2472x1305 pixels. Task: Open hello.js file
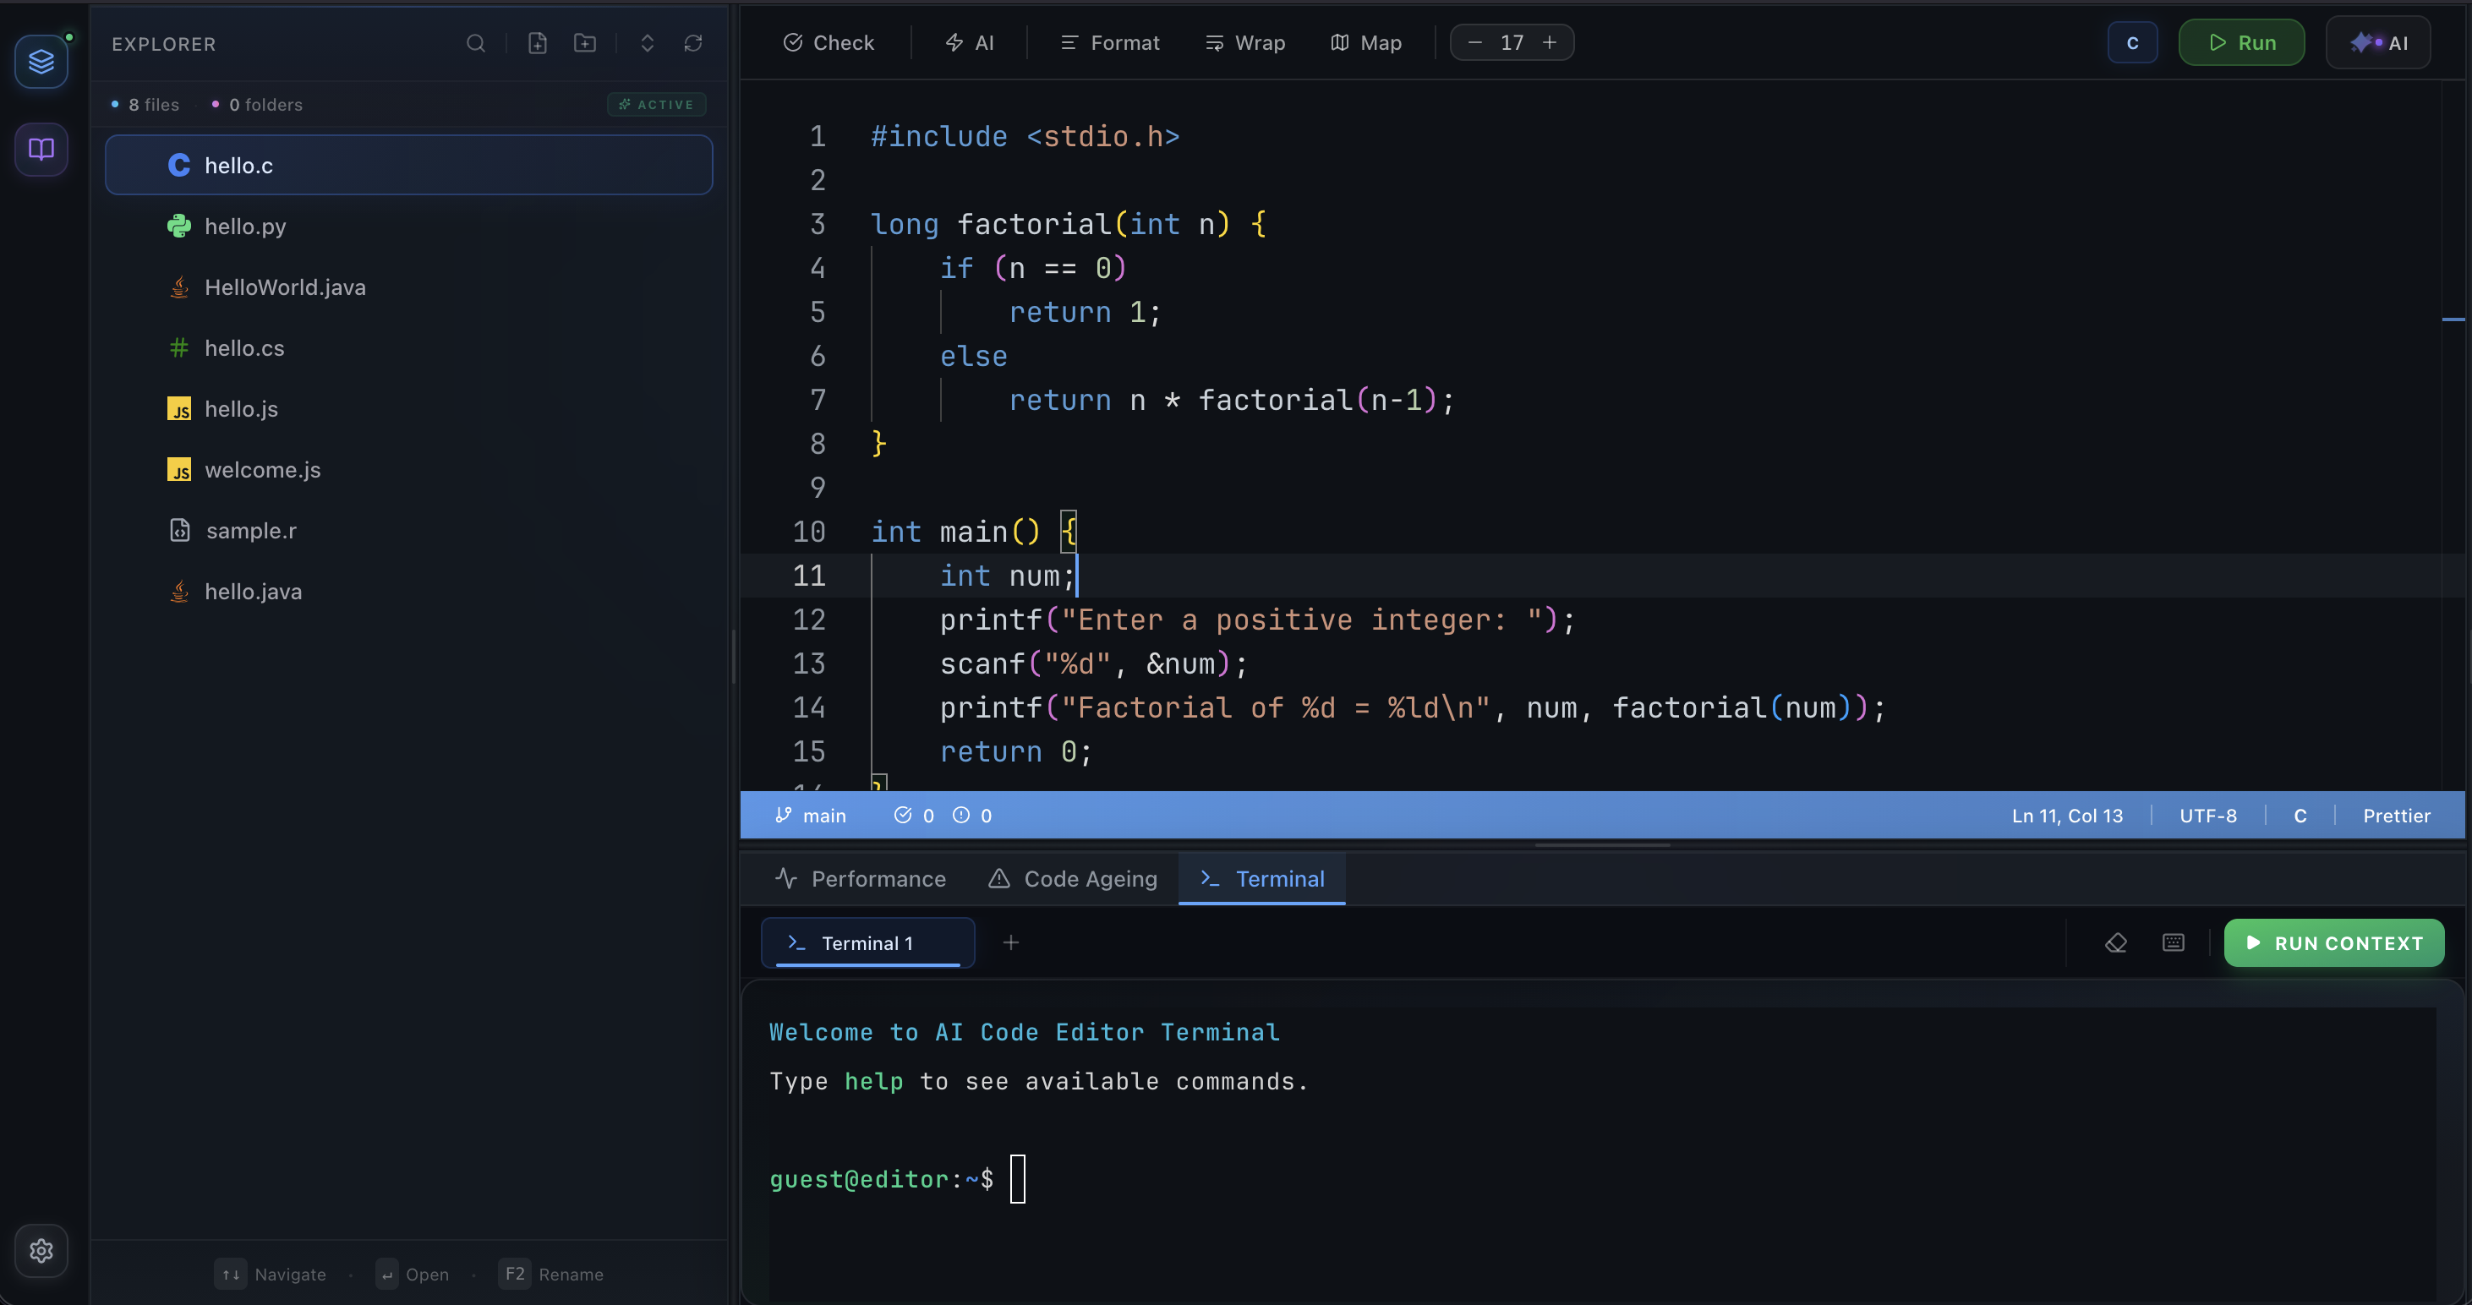click(x=409, y=409)
